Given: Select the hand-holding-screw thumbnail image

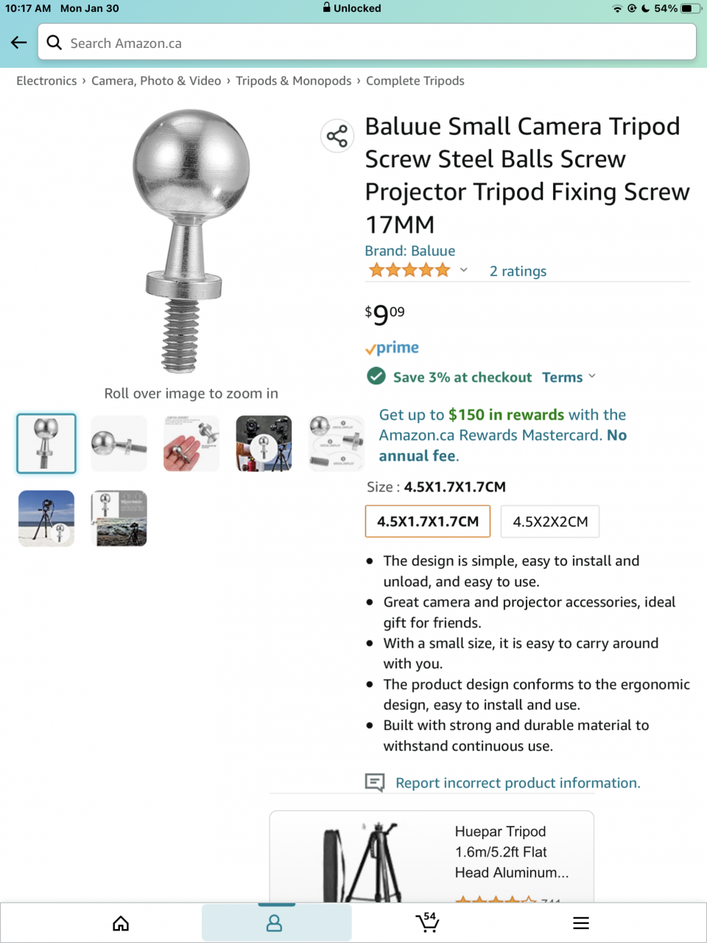Looking at the screenshot, I should pyautogui.click(x=191, y=444).
